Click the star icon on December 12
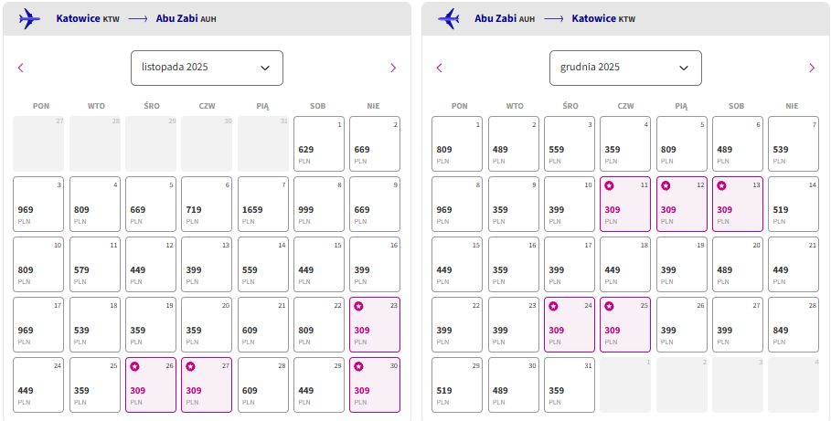This screenshot has height=421, width=831. 666,186
